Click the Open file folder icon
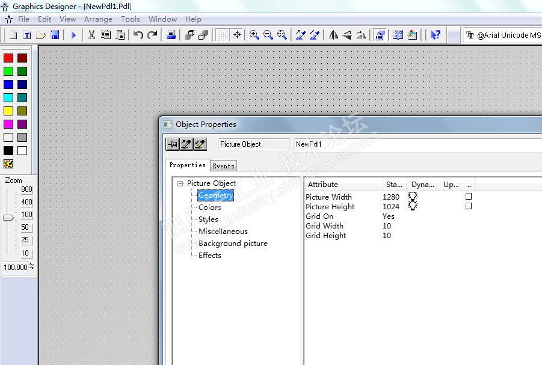 point(41,35)
